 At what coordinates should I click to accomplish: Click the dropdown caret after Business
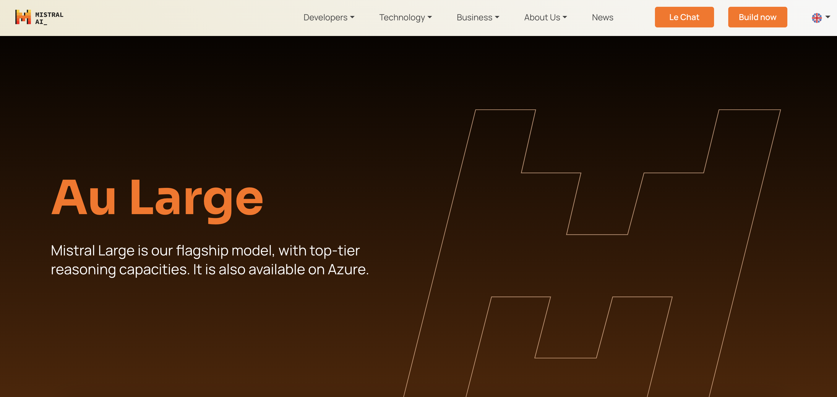tap(497, 17)
